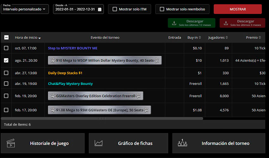Open the Fecha Intervalo personalizado dropdown
The height and width of the screenshot is (158, 269).
coord(25,9)
